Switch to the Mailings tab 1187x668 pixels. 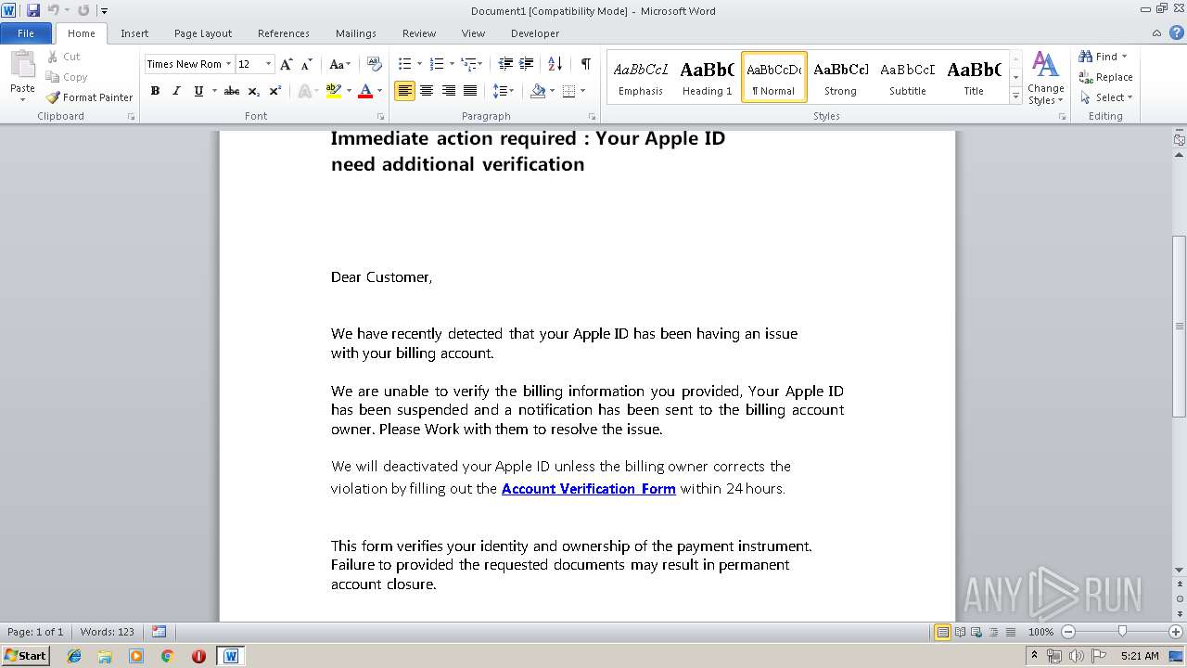(x=356, y=33)
